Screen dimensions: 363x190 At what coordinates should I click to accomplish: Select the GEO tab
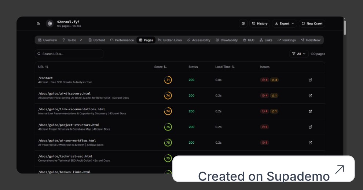[249, 40]
